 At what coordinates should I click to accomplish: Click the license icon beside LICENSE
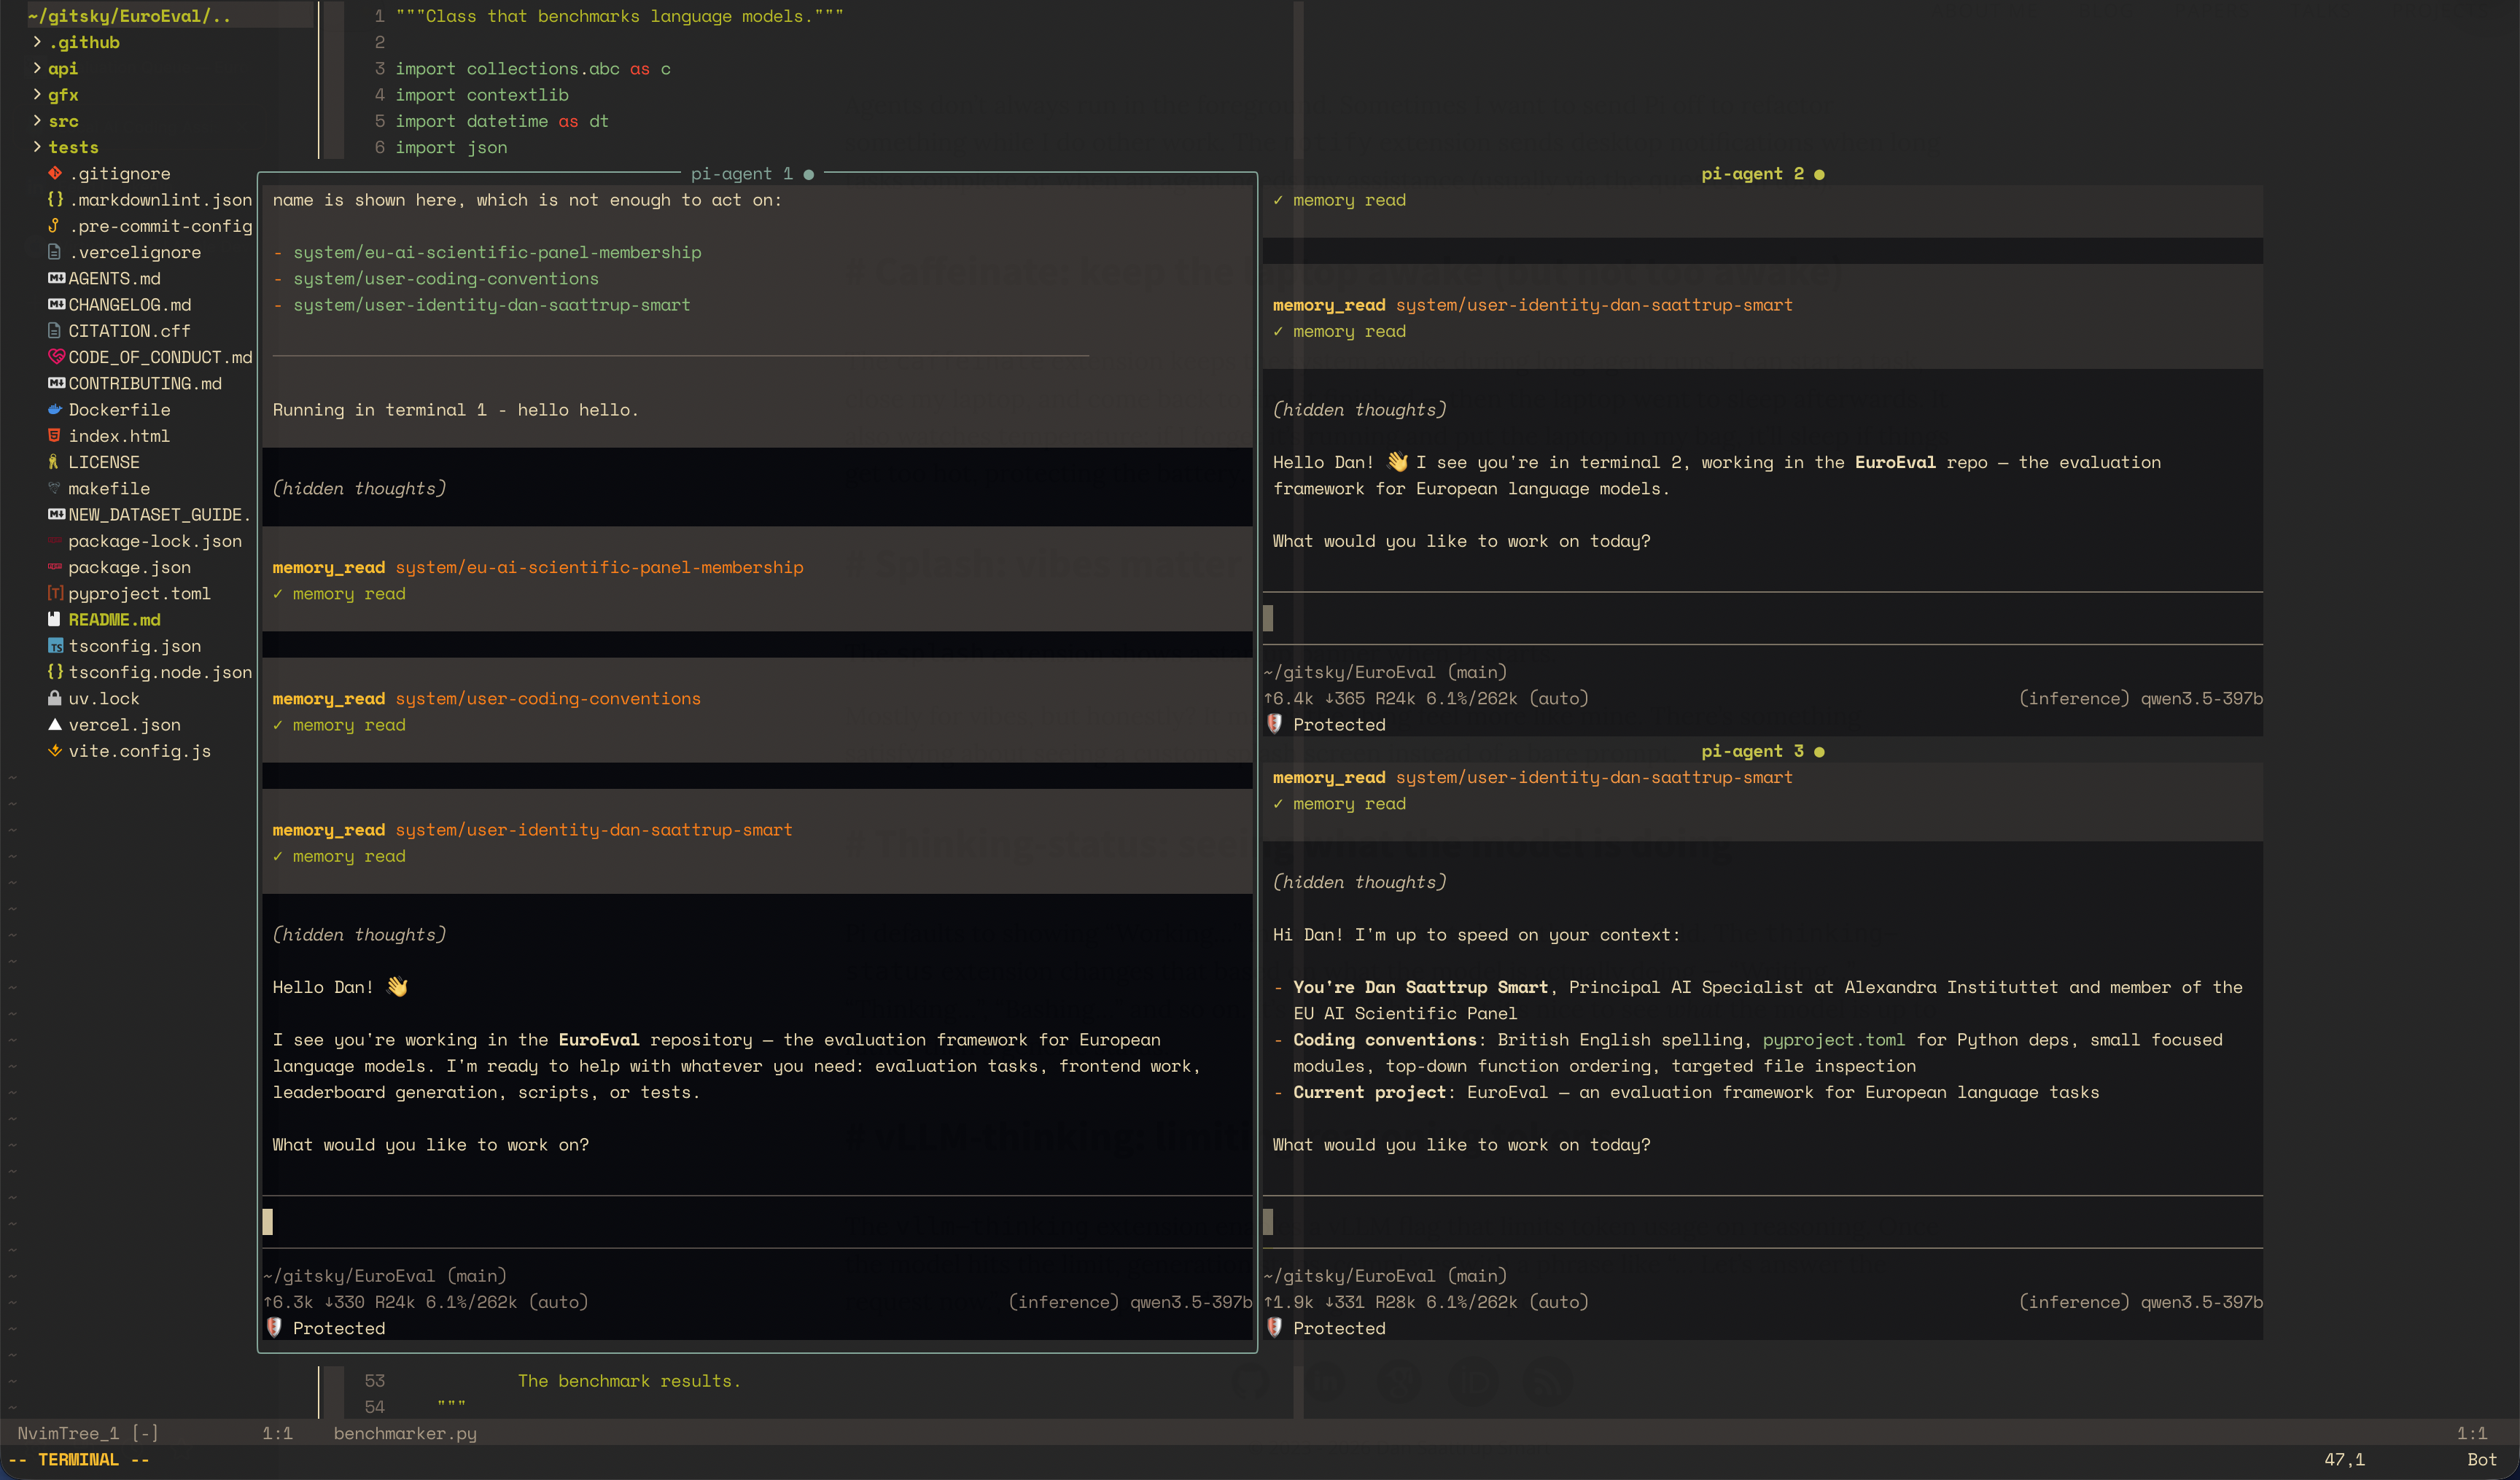pyautogui.click(x=55, y=462)
